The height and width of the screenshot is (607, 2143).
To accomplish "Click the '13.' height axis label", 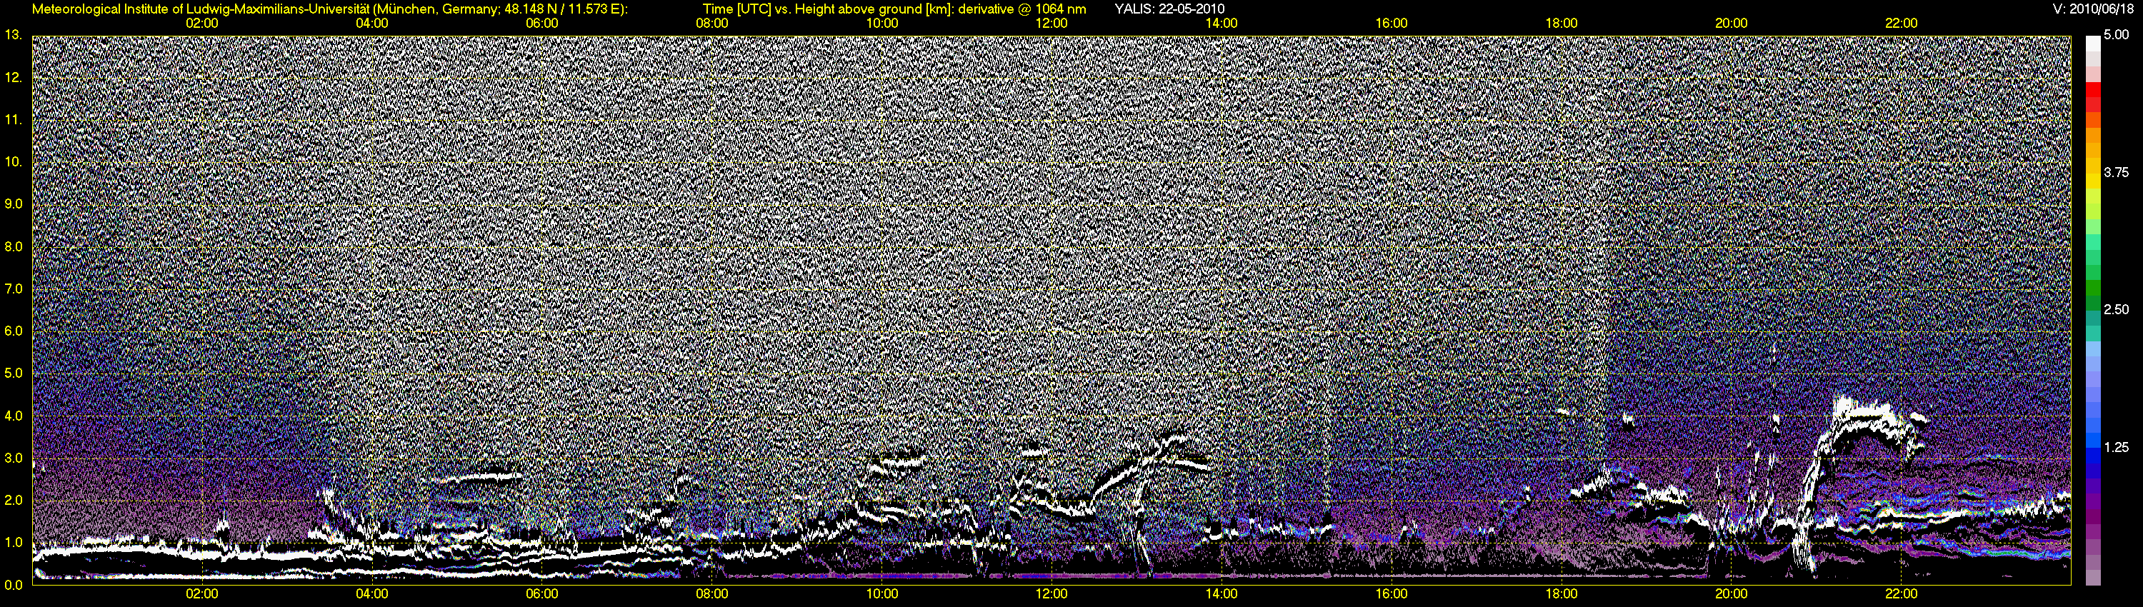I will tap(14, 36).
